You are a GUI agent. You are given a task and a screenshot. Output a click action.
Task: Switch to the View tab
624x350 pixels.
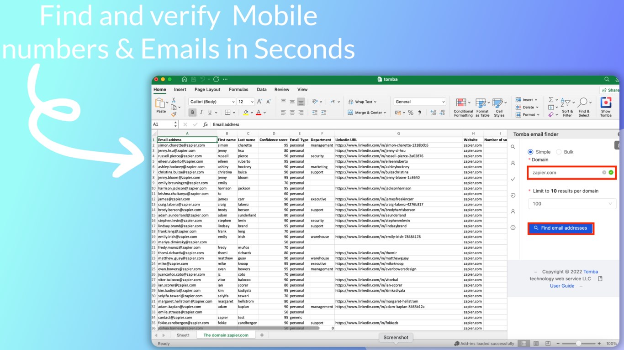(302, 89)
